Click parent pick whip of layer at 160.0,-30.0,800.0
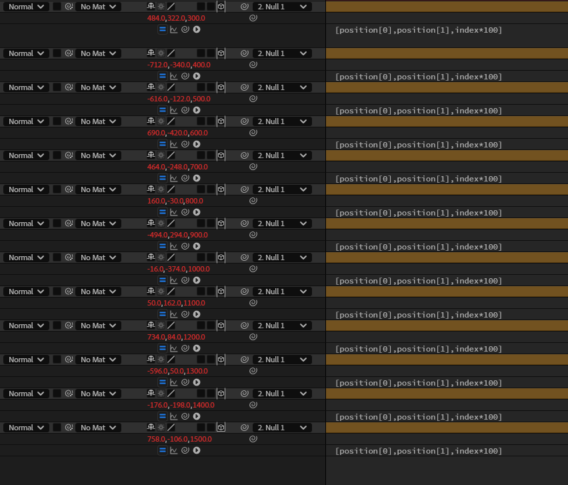568x485 pixels. 245,189
